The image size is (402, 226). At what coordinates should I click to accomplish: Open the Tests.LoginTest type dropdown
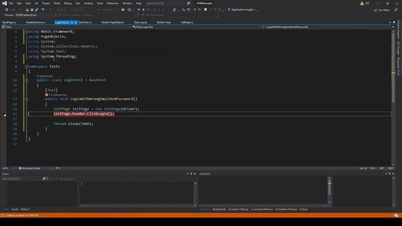(259, 27)
